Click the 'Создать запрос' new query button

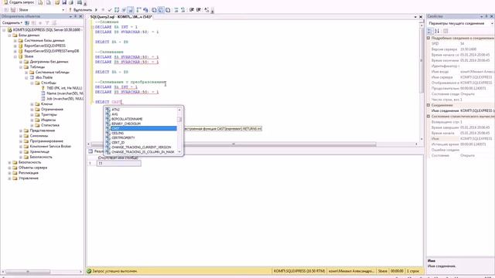point(19,2)
